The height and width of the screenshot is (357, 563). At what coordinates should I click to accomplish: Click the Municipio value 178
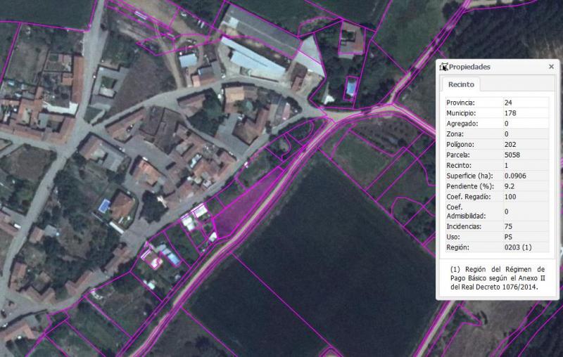tap(510, 113)
